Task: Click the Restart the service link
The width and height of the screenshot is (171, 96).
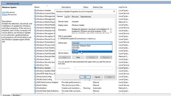Action: [x=5, y=15]
